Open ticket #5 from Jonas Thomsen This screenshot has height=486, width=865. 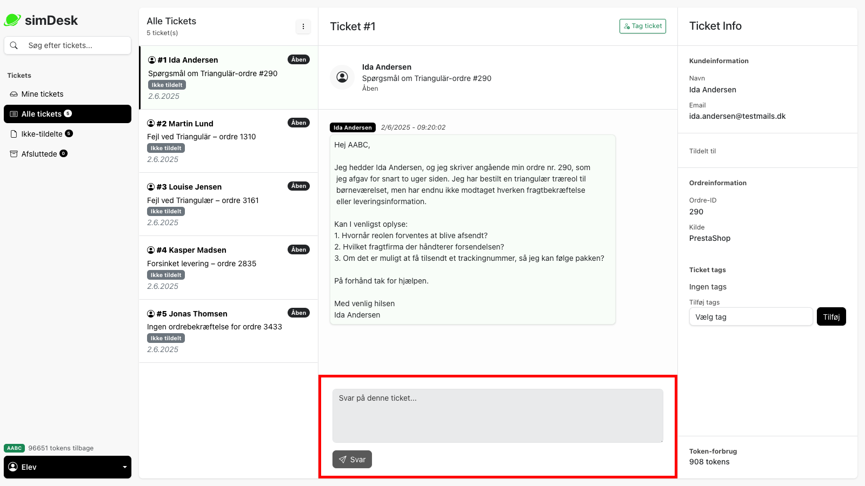(x=227, y=331)
